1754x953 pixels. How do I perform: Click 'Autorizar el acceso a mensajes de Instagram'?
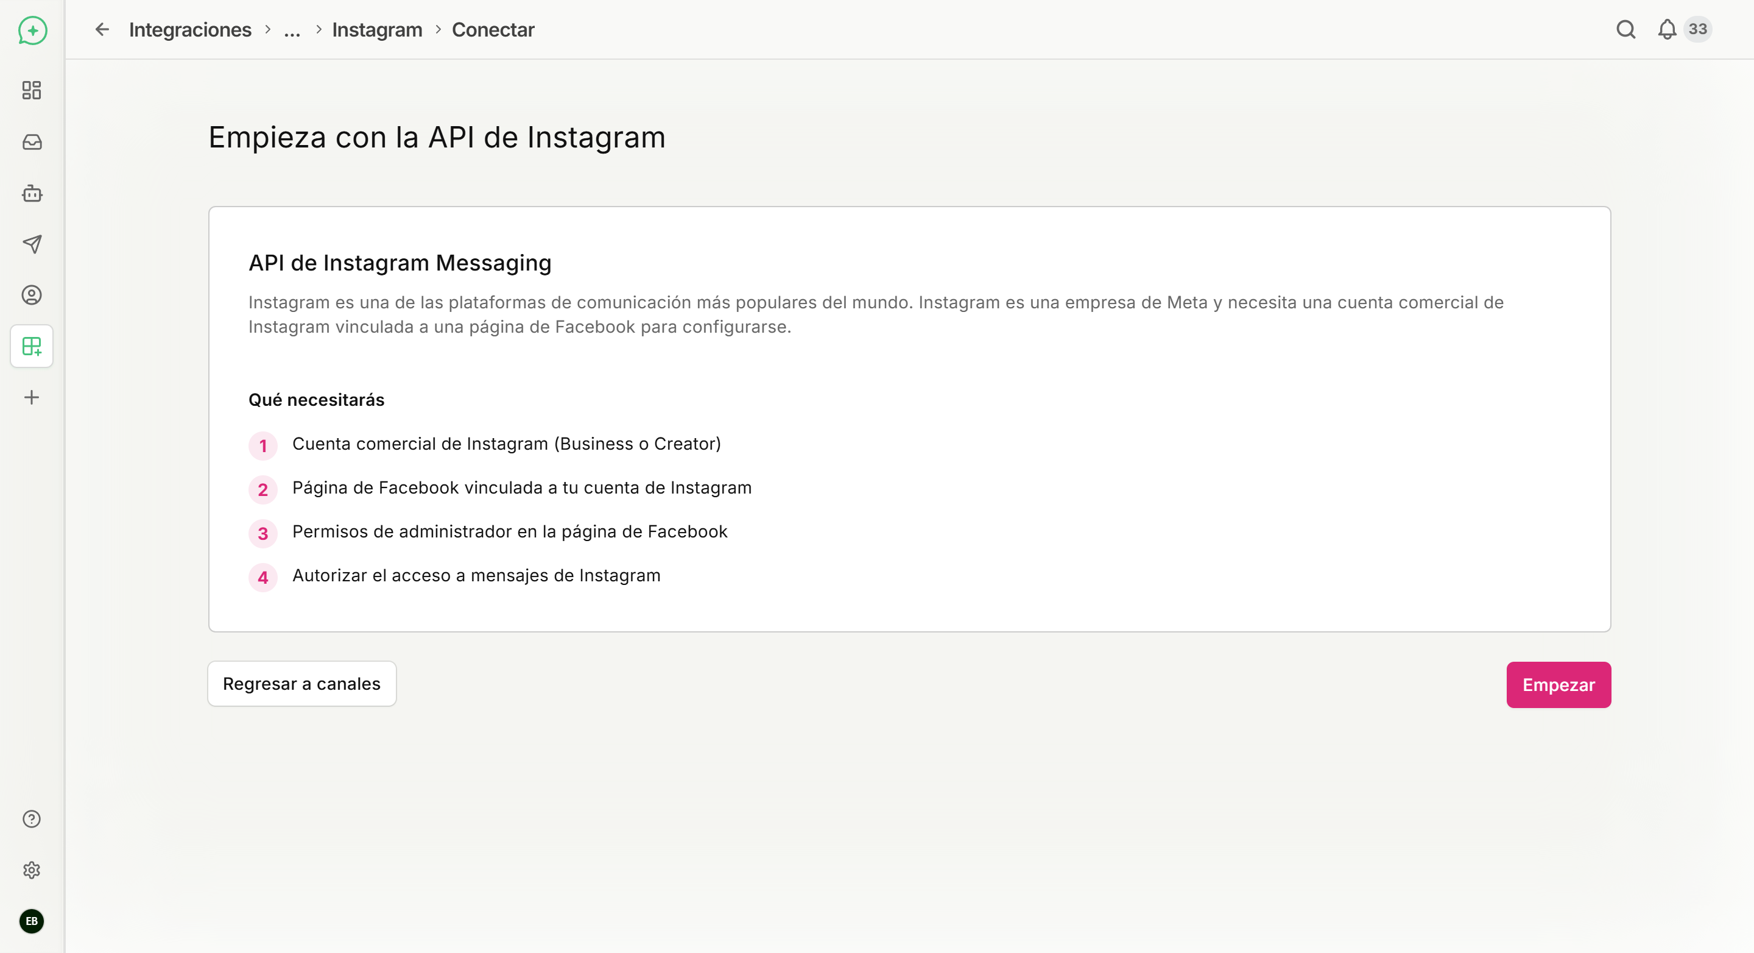click(477, 576)
